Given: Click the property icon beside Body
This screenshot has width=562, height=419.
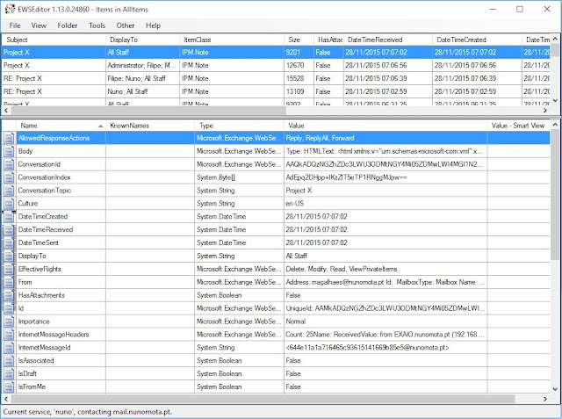Looking at the screenshot, I should point(9,151).
